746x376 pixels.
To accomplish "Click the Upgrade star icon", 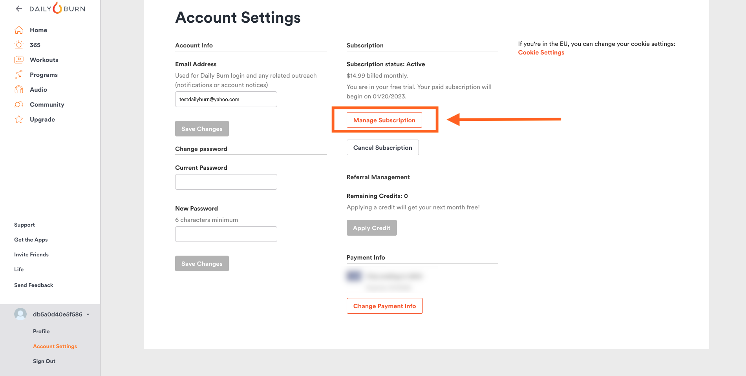I will [19, 119].
